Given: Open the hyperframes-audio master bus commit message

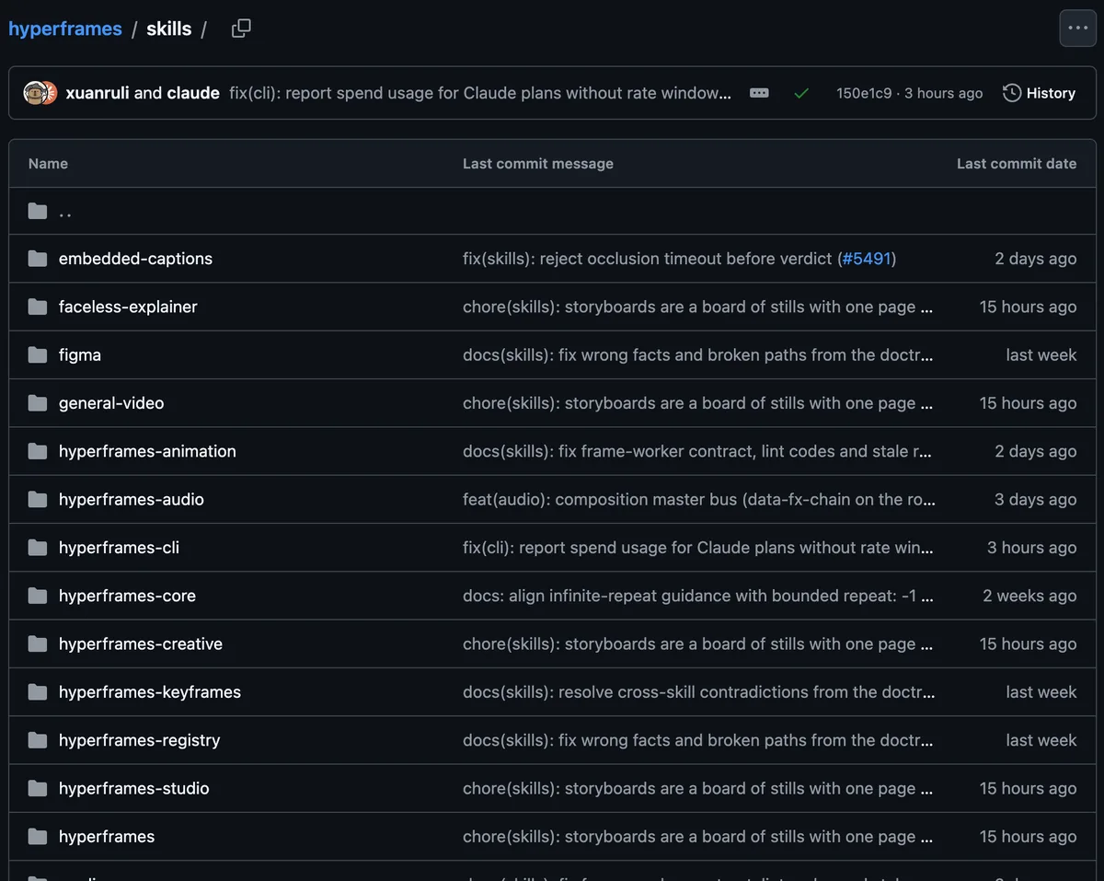Looking at the screenshot, I should tap(699, 499).
